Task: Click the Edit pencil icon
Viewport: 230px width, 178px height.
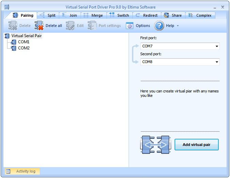Action: [x=70, y=26]
